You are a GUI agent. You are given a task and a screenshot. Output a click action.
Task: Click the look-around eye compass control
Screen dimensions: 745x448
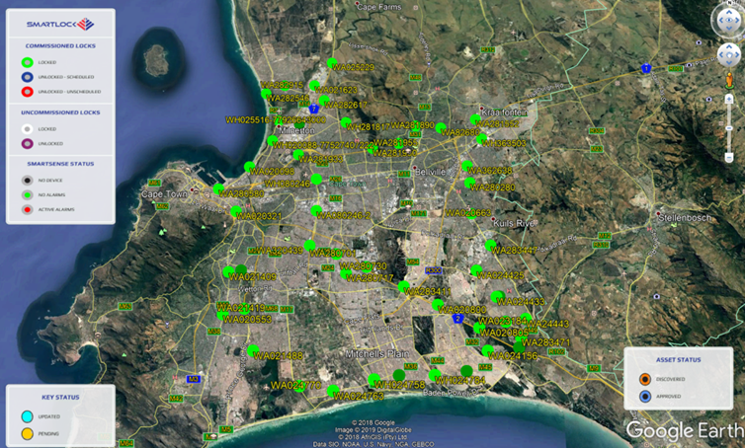pyautogui.click(x=728, y=19)
